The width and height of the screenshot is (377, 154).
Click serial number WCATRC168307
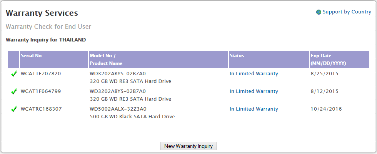41,109
